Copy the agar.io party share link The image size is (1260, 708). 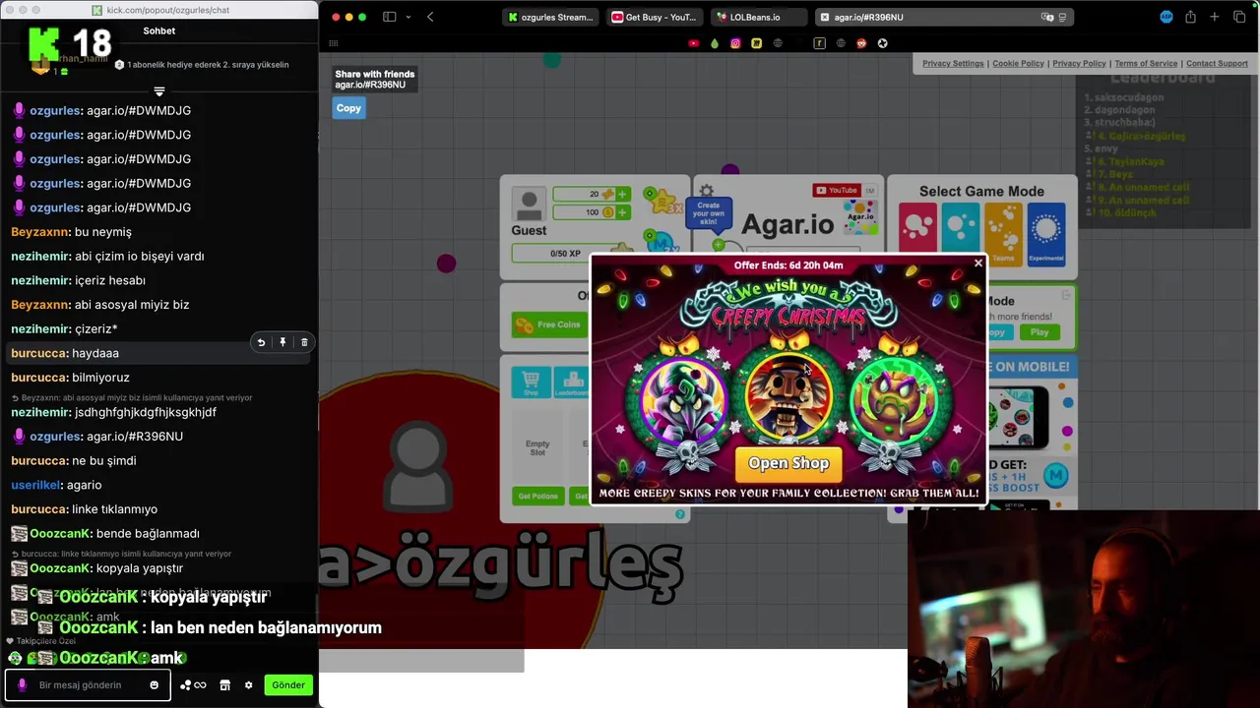(x=348, y=108)
